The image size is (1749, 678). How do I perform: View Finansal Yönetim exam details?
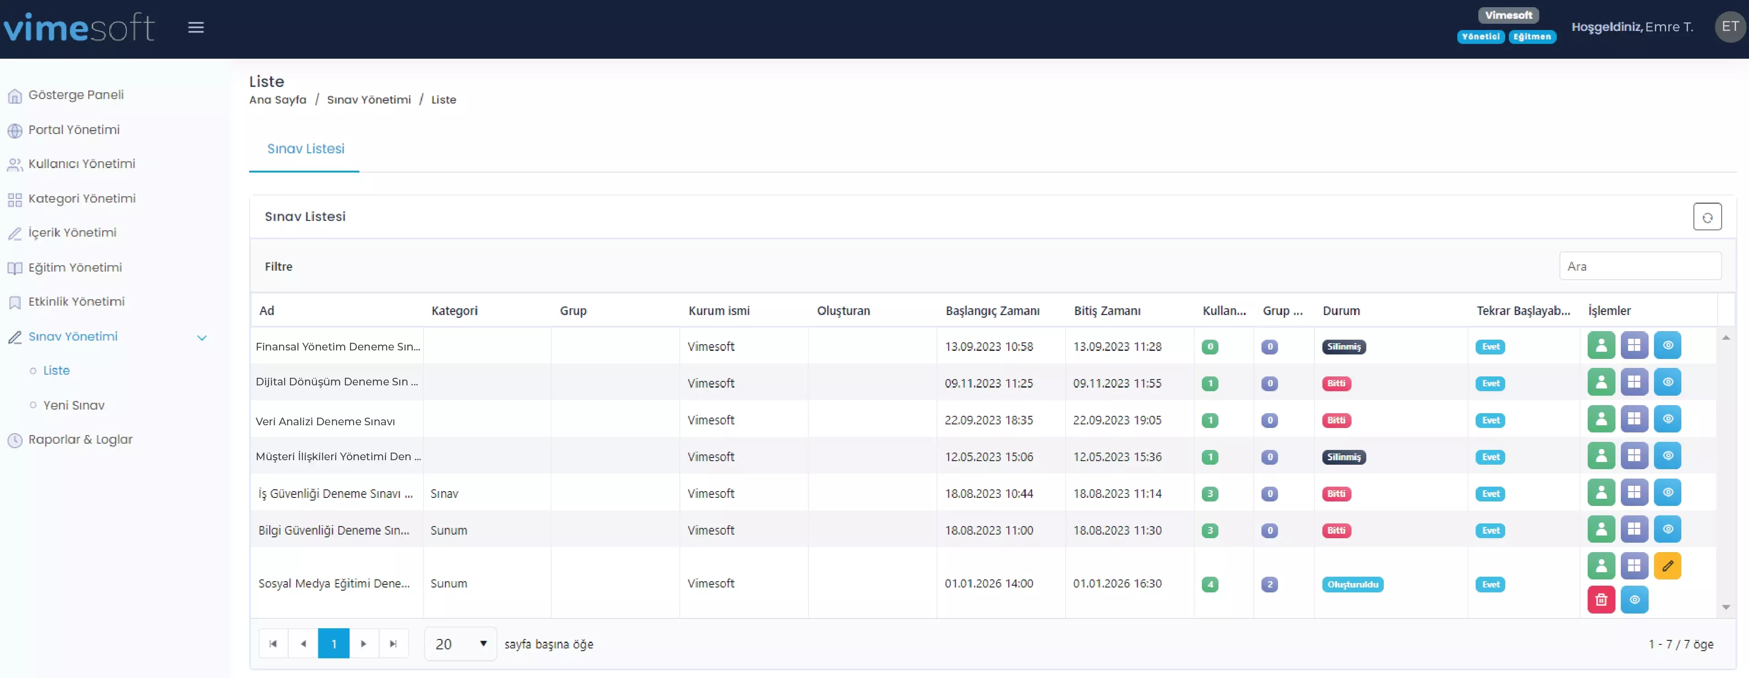coord(1667,345)
